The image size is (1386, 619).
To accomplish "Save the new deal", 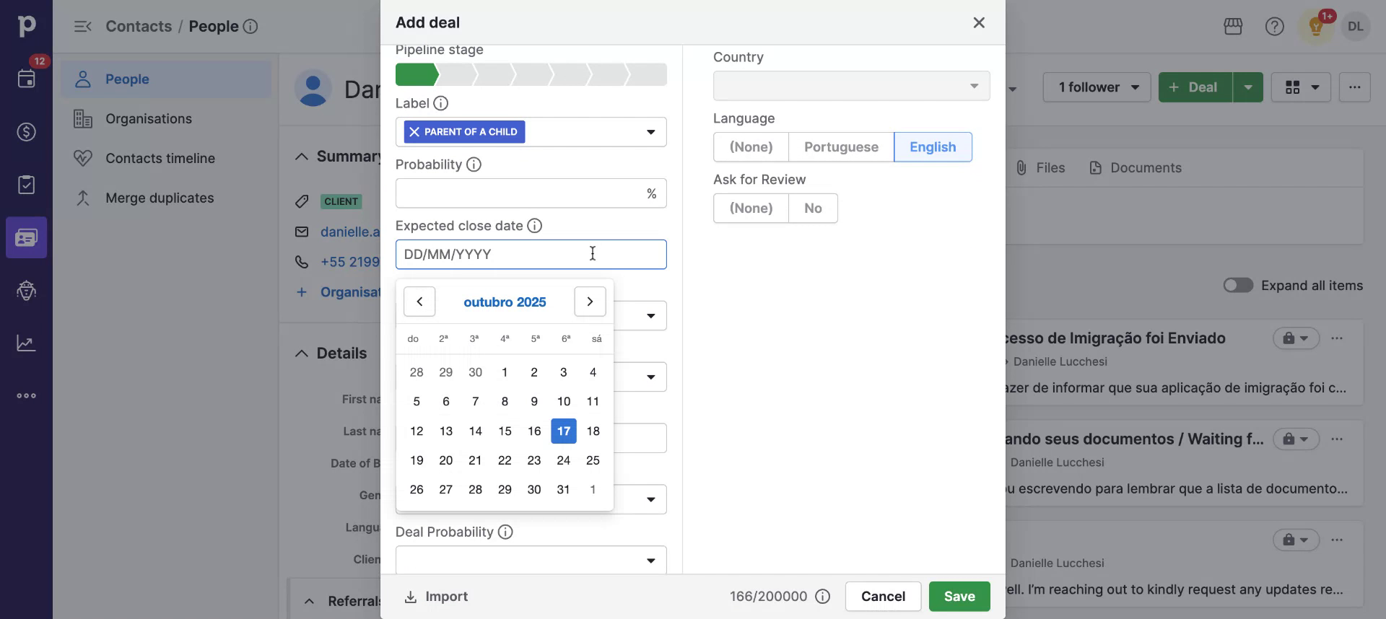I will [x=959, y=597].
